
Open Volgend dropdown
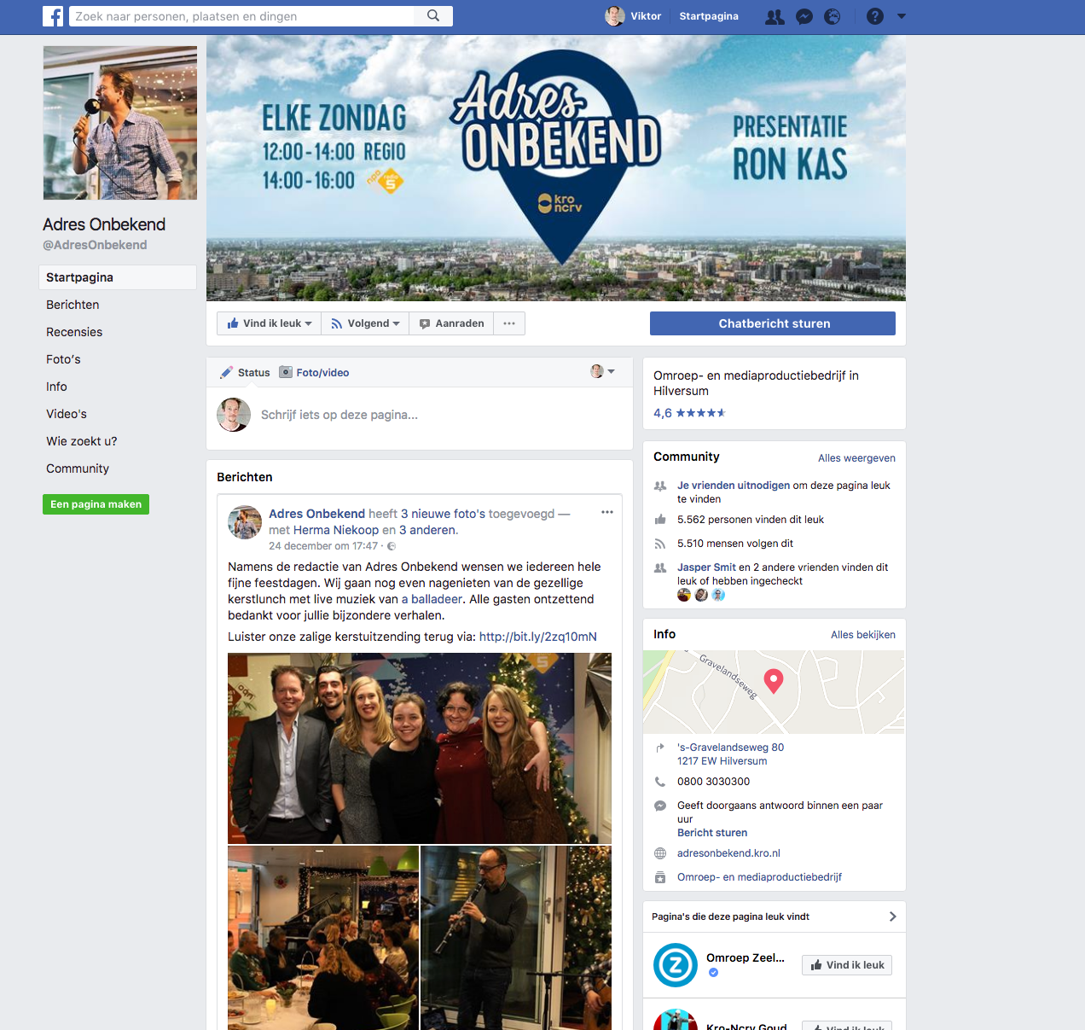click(x=365, y=323)
